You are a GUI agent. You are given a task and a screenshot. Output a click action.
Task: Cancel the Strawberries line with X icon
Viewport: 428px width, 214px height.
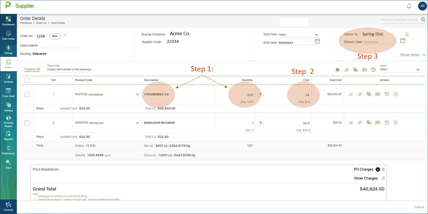coord(396,94)
